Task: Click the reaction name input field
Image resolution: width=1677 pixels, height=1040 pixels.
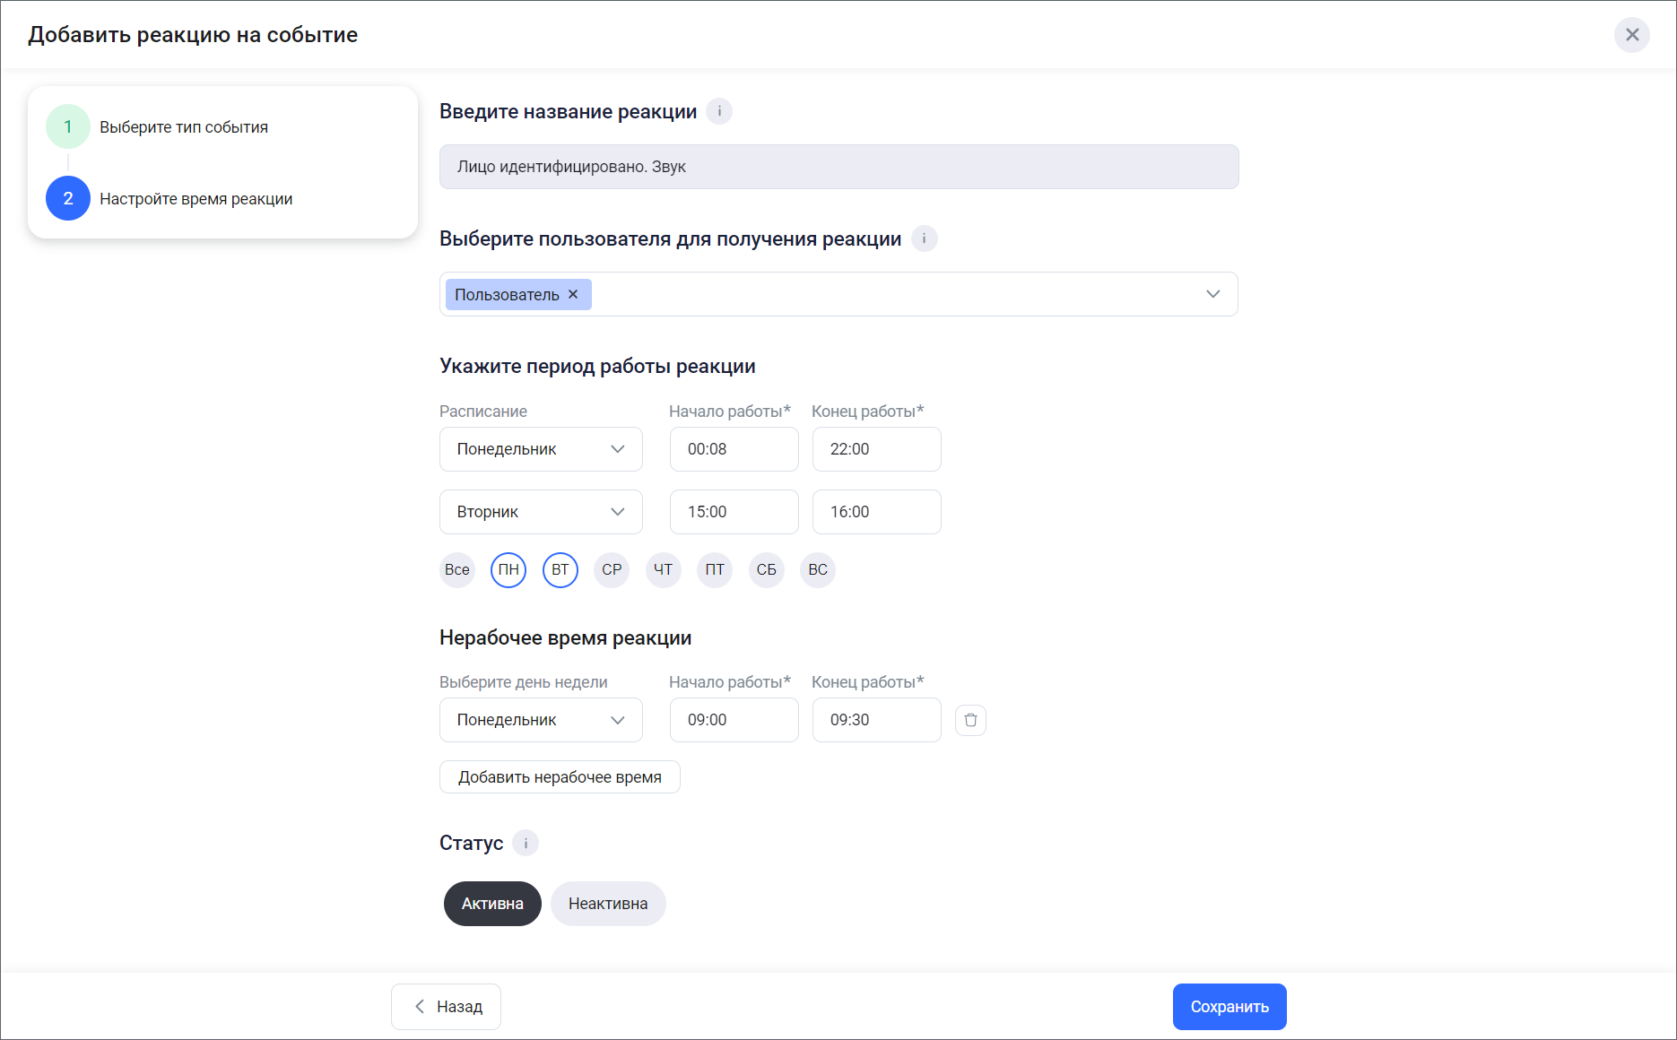Action: coord(838,167)
